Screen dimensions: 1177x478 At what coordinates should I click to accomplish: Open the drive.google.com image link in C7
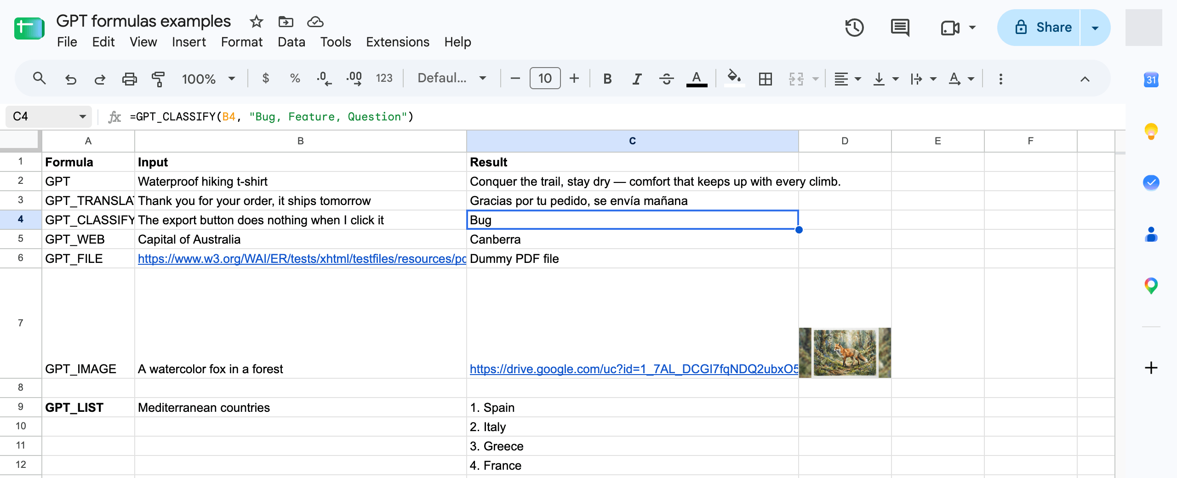tap(634, 369)
